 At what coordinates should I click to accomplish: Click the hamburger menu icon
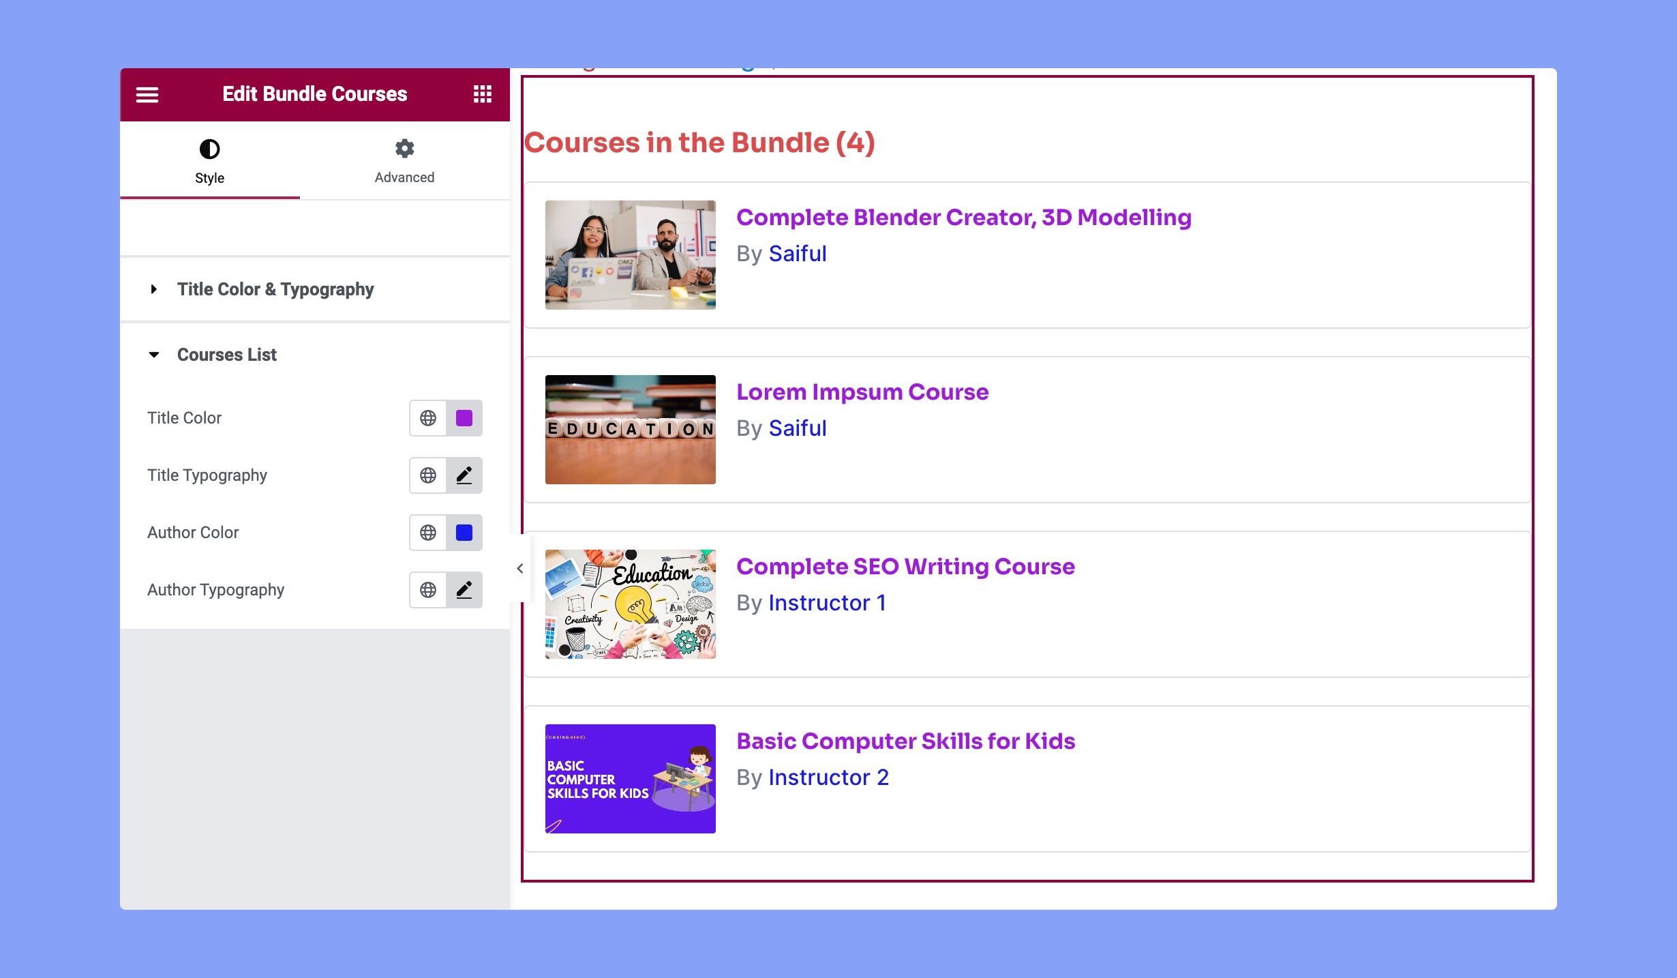(x=147, y=94)
